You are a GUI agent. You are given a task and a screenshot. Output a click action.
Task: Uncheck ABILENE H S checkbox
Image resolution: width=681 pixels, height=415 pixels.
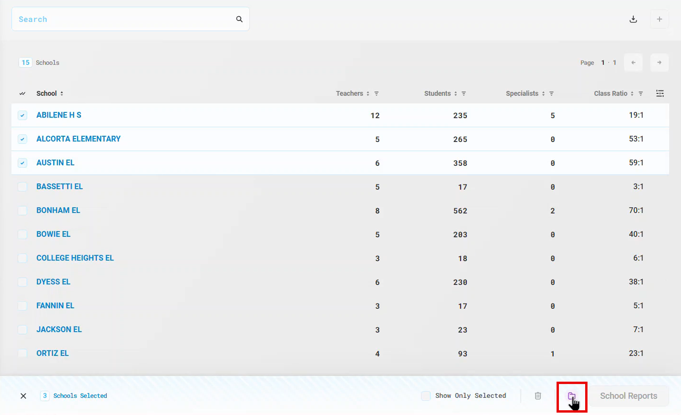pos(22,115)
